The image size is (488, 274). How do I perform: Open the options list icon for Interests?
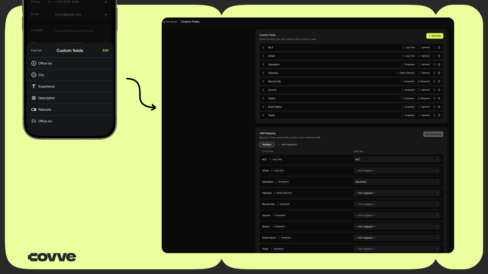tap(435, 73)
